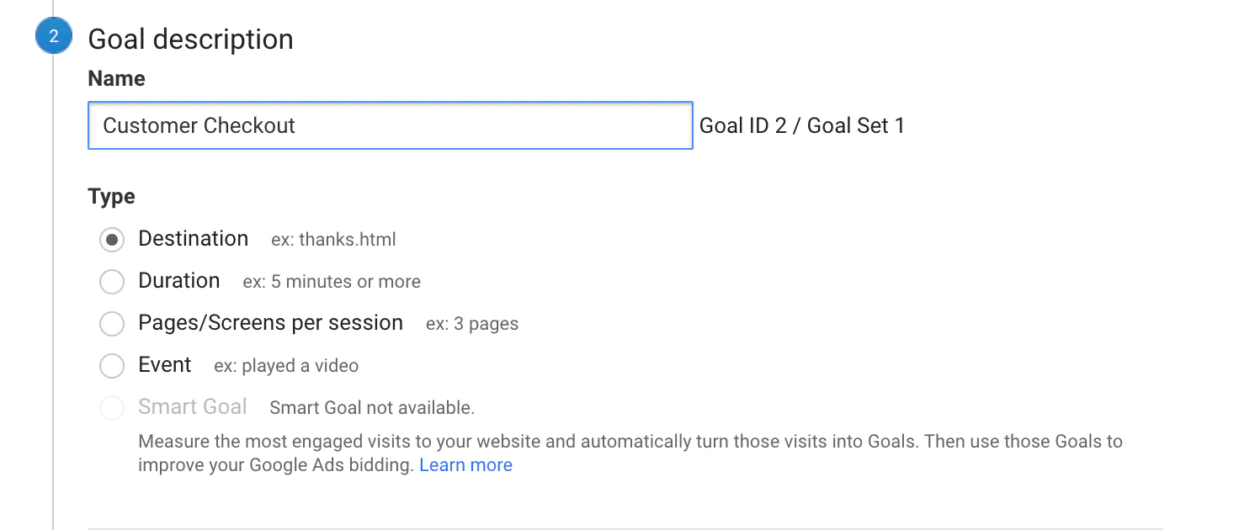Select the Event radio button
Screen dimensions: 1239x530
(112, 366)
